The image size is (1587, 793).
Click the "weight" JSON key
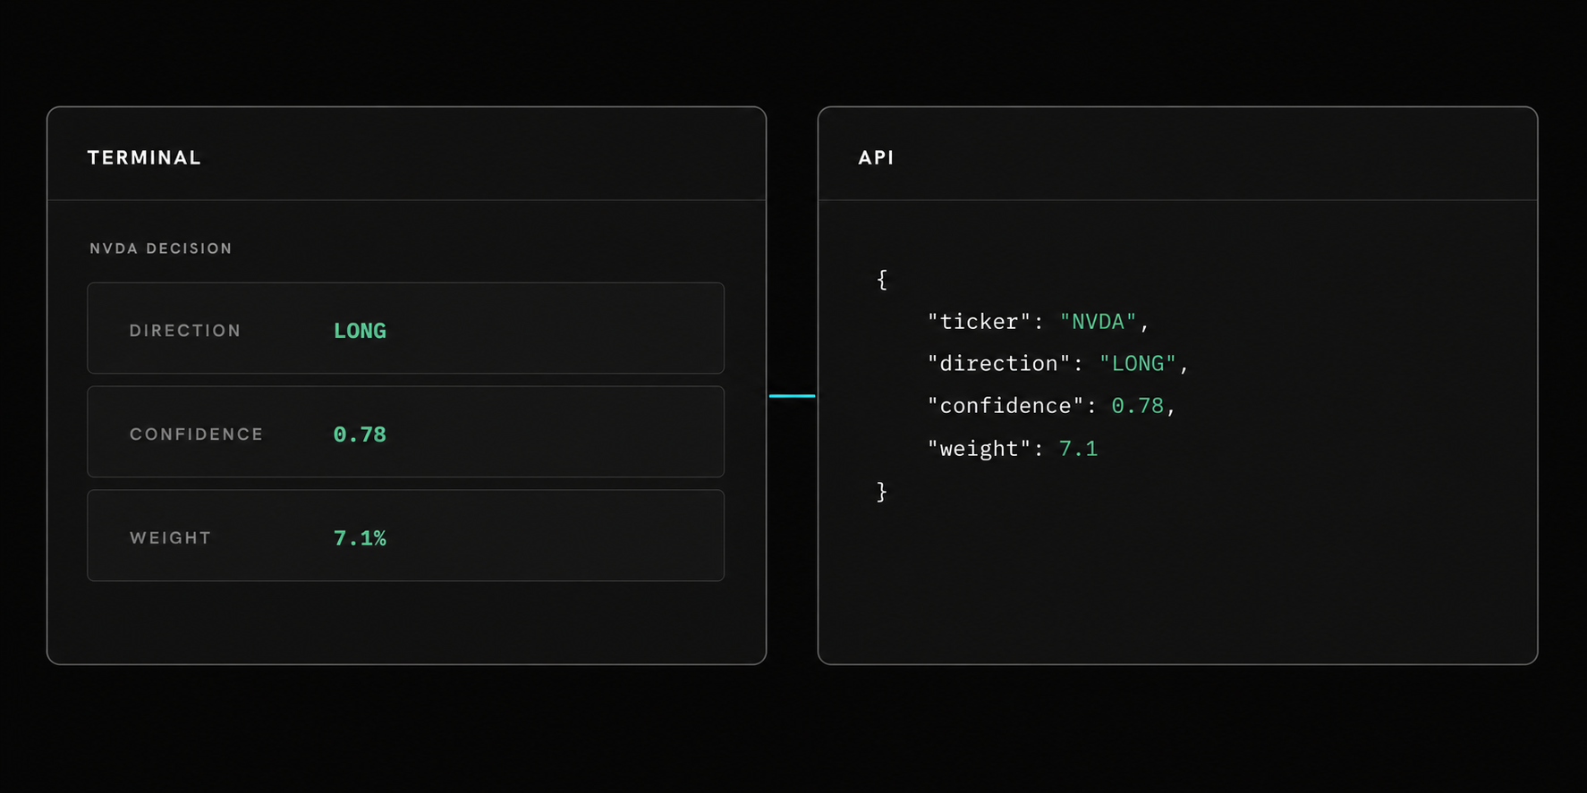tap(980, 449)
